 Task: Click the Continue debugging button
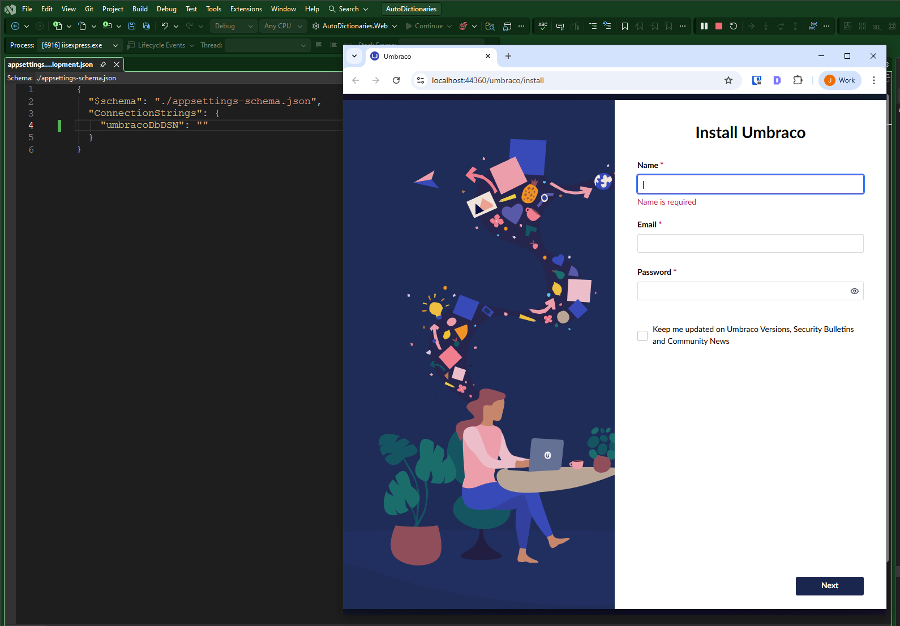pos(424,26)
